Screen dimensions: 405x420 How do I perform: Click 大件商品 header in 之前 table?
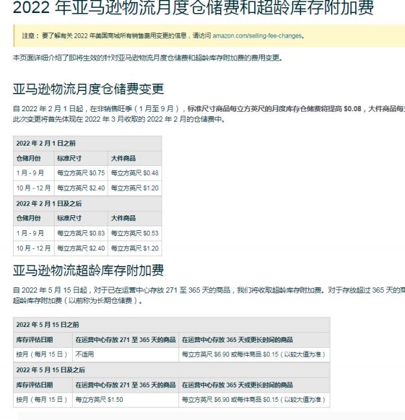(x=135, y=158)
